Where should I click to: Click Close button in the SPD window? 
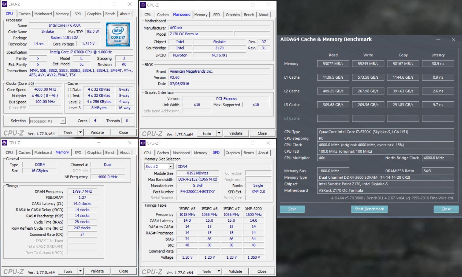pos(262,272)
